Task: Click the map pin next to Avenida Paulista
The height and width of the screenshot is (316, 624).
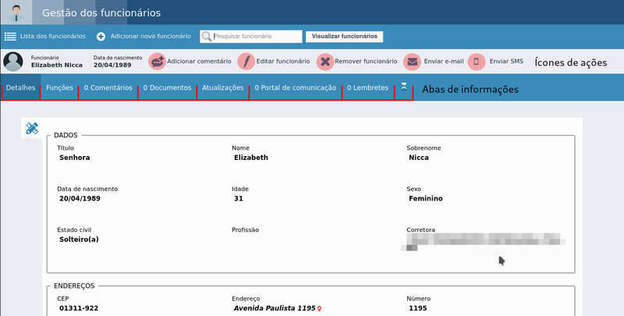Action: click(319, 308)
